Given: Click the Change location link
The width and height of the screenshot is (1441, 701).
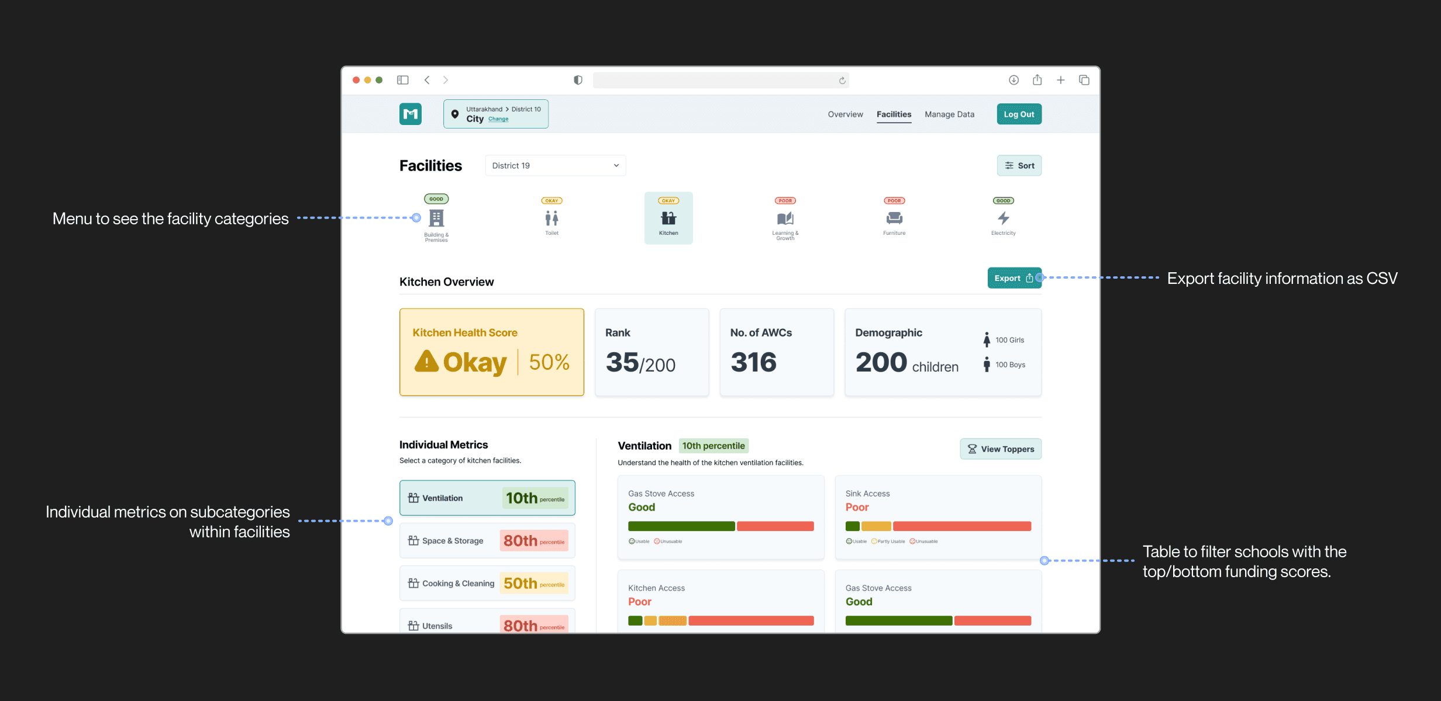Looking at the screenshot, I should (x=498, y=119).
